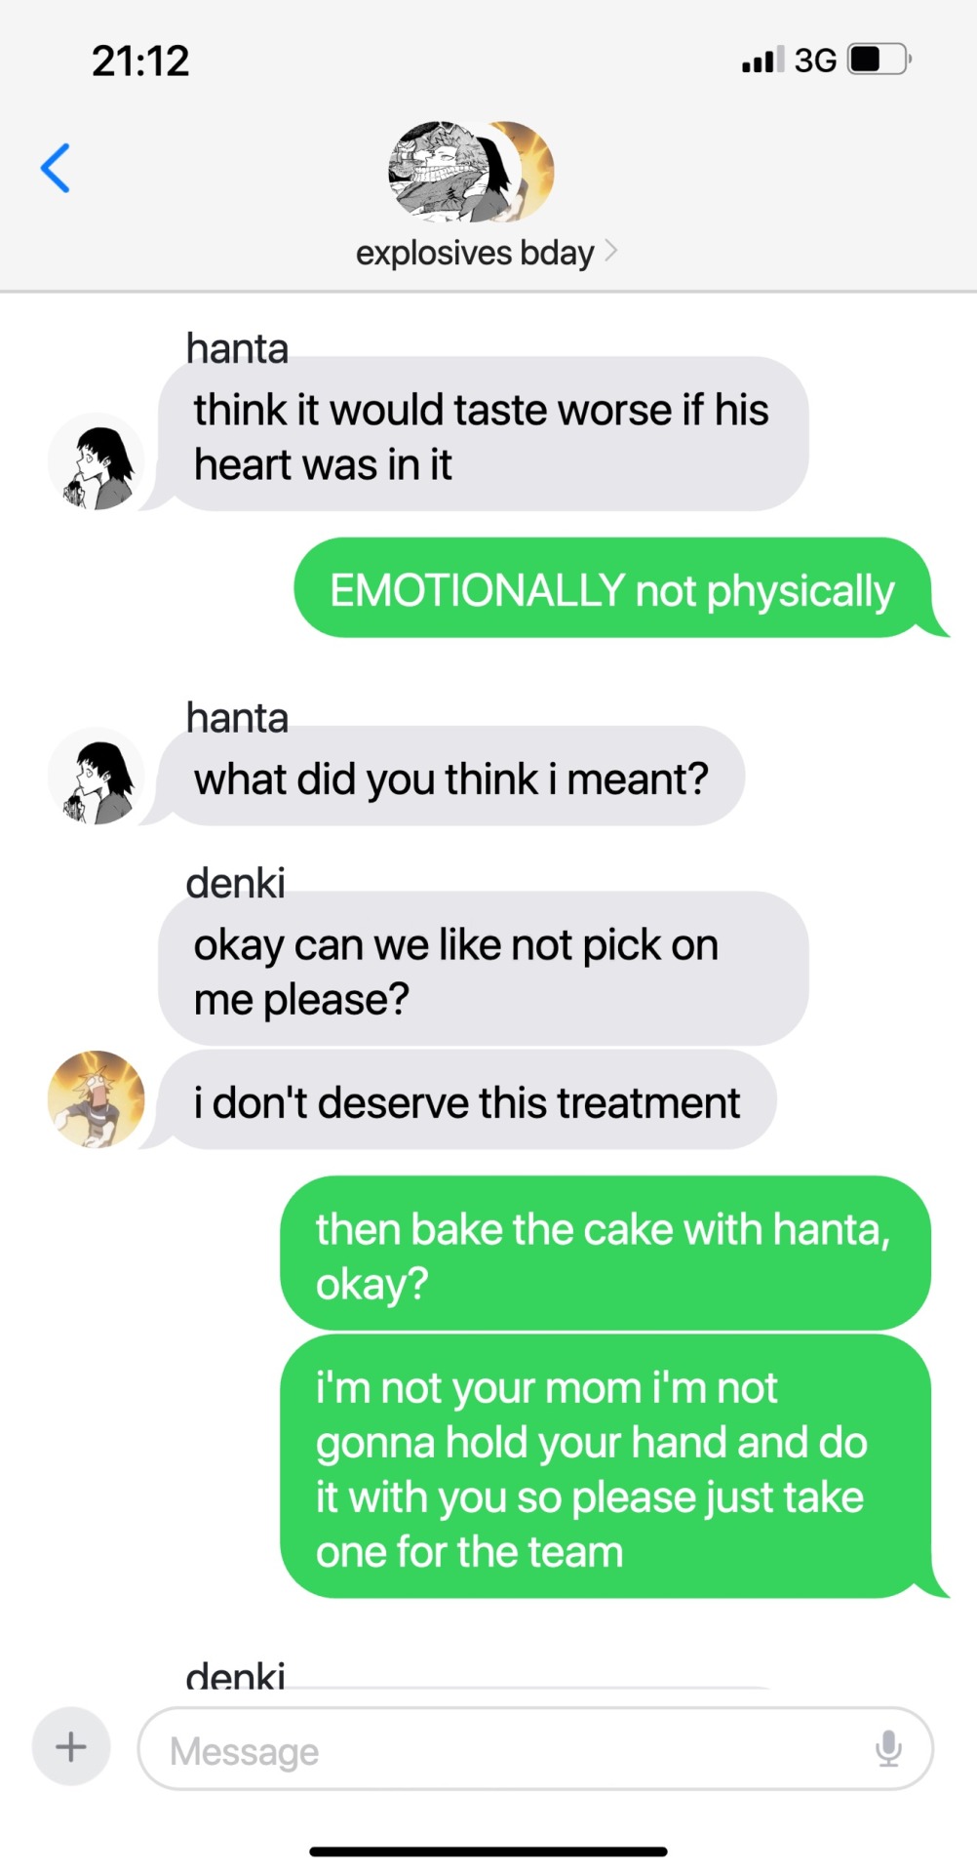Image resolution: width=977 pixels, height=1873 pixels.
Task: Tap the 'what did you think i meant?' bubble
Action: (451, 777)
